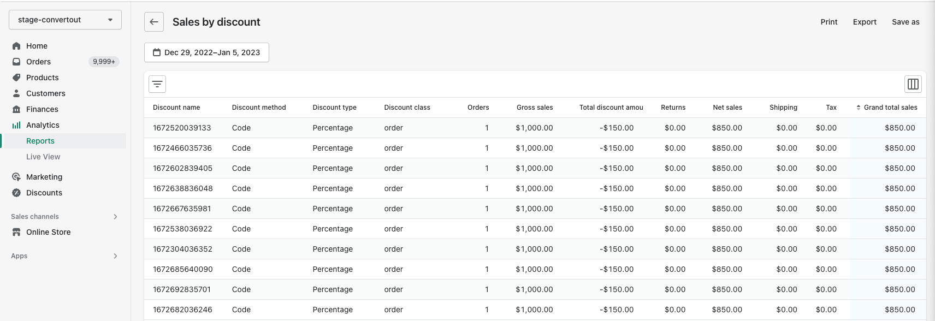Viewport: 935px width, 321px height.
Task: Click discount name 1672520039133
Action: [x=182, y=128]
